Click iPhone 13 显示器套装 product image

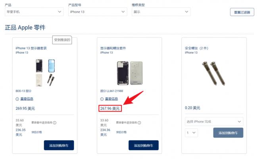45,72
